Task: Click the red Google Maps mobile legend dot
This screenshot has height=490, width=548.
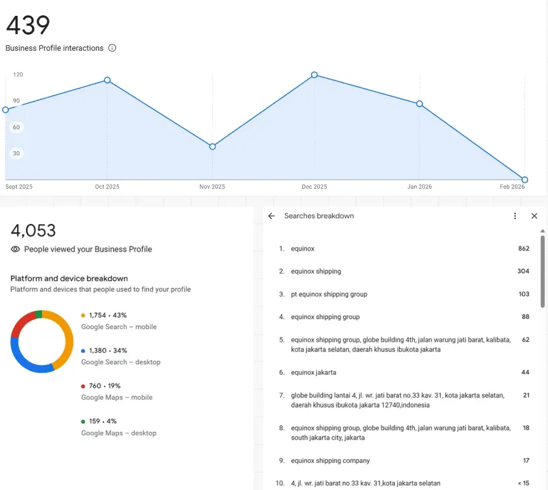Action: [x=83, y=386]
